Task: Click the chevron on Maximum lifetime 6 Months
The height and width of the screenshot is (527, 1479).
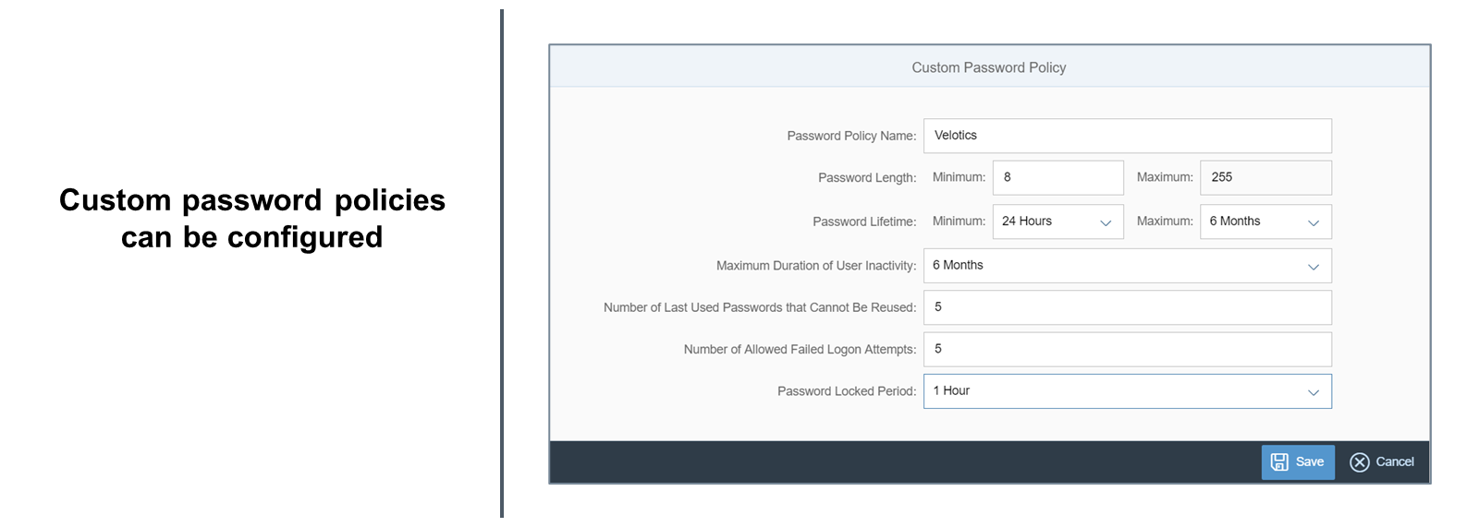Action: (x=1314, y=222)
